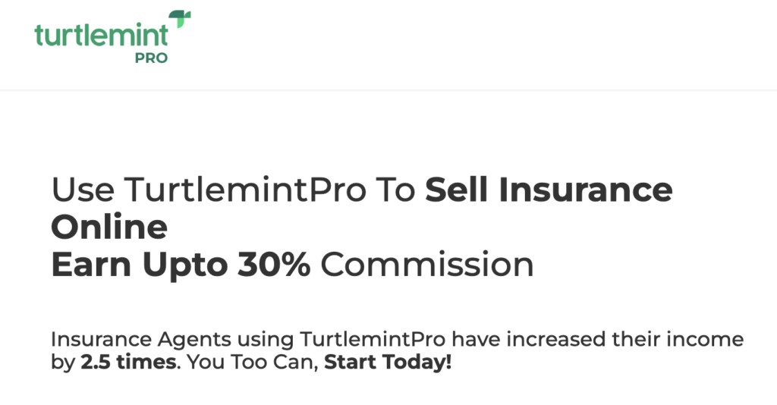Screen dimensions: 777x405
Task: Click the word "using" in the paragraph
Action: pos(265,341)
